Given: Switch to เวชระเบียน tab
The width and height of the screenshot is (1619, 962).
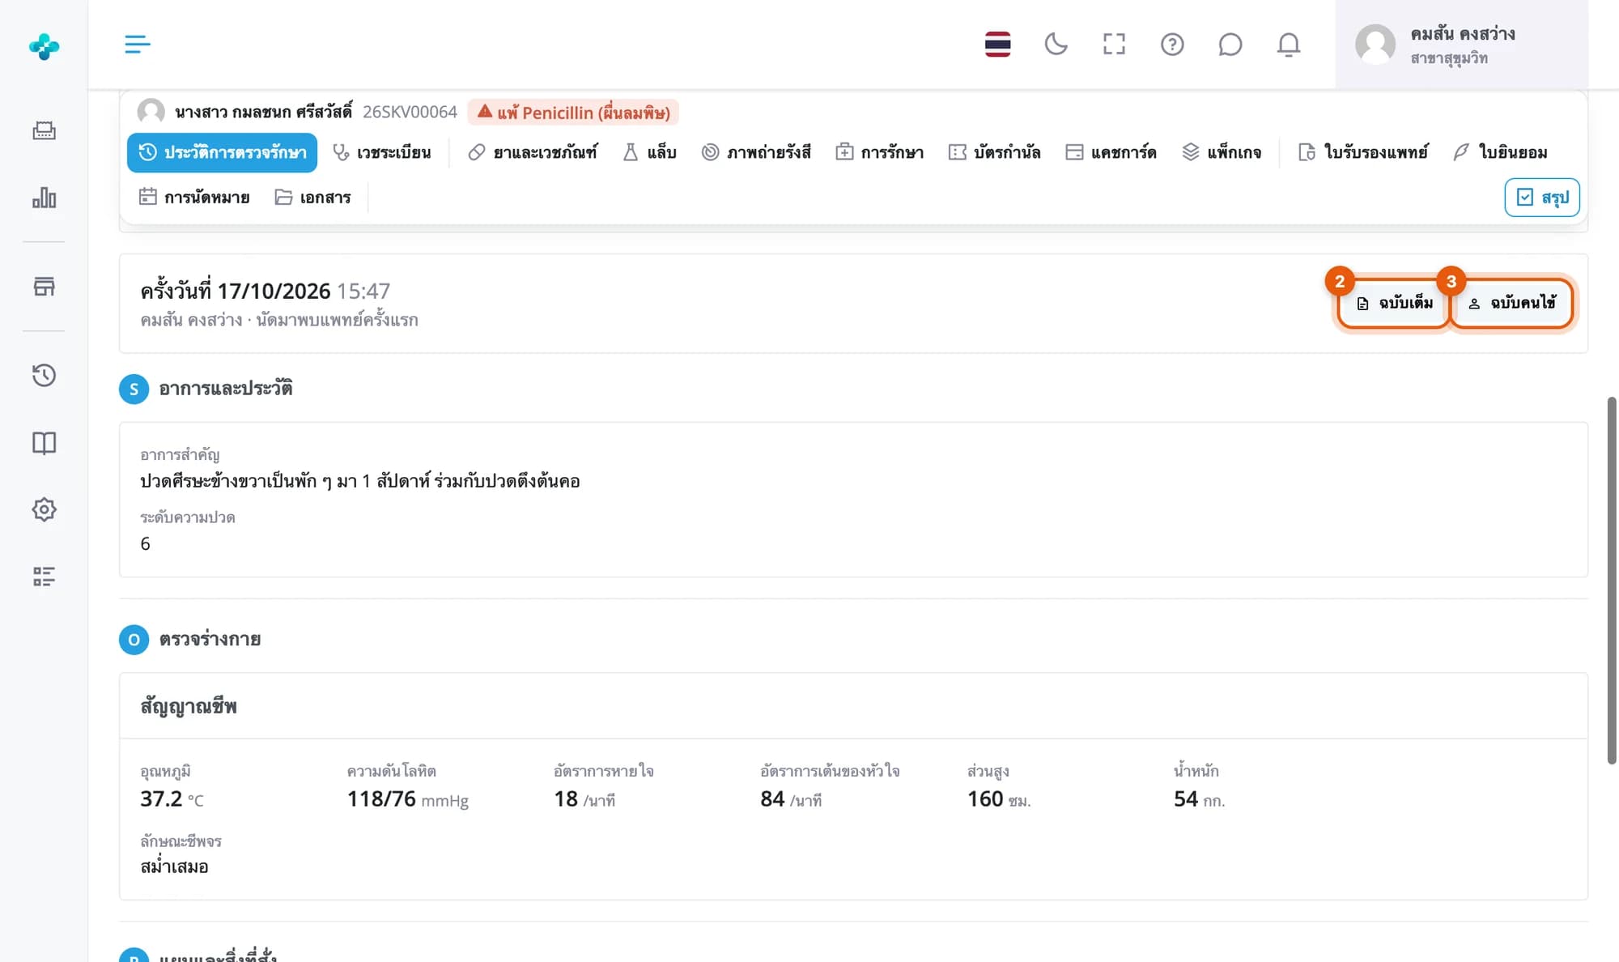Looking at the screenshot, I should [x=382, y=152].
